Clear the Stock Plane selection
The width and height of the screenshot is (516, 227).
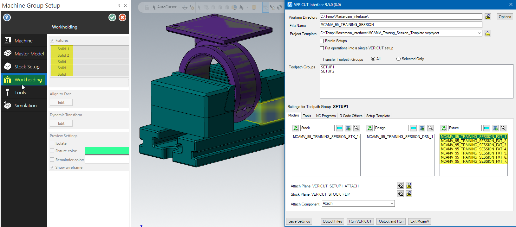tap(401, 194)
